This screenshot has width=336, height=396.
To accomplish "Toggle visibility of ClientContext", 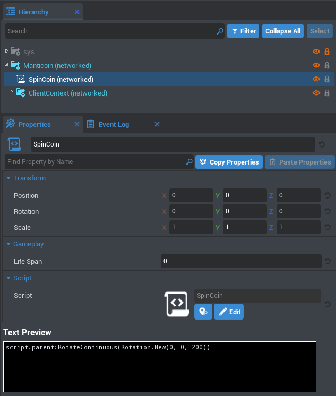I will click(x=316, y=93).
